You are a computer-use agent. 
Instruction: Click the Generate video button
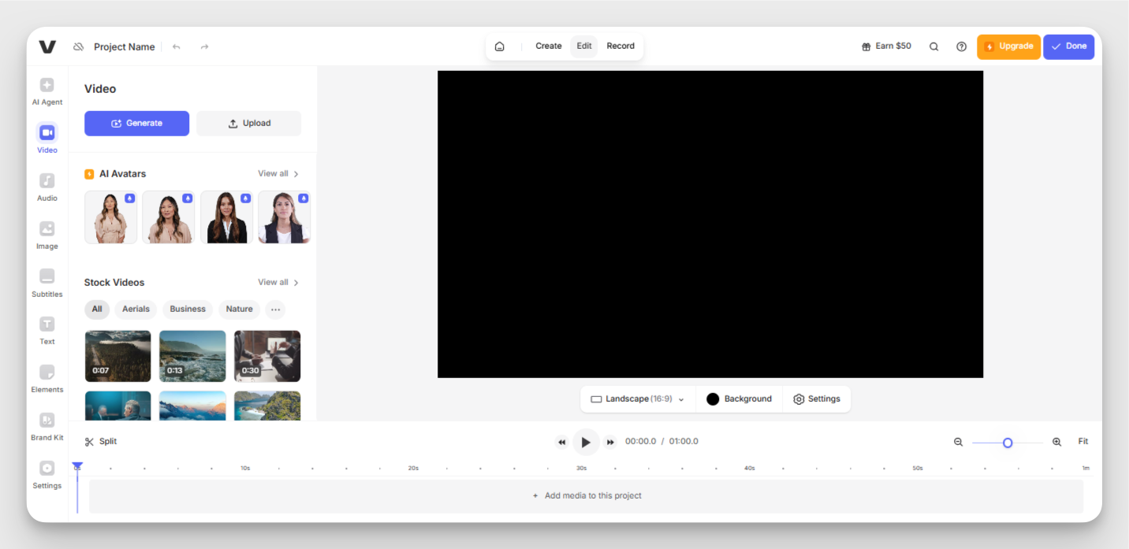(x=136, y=123)
